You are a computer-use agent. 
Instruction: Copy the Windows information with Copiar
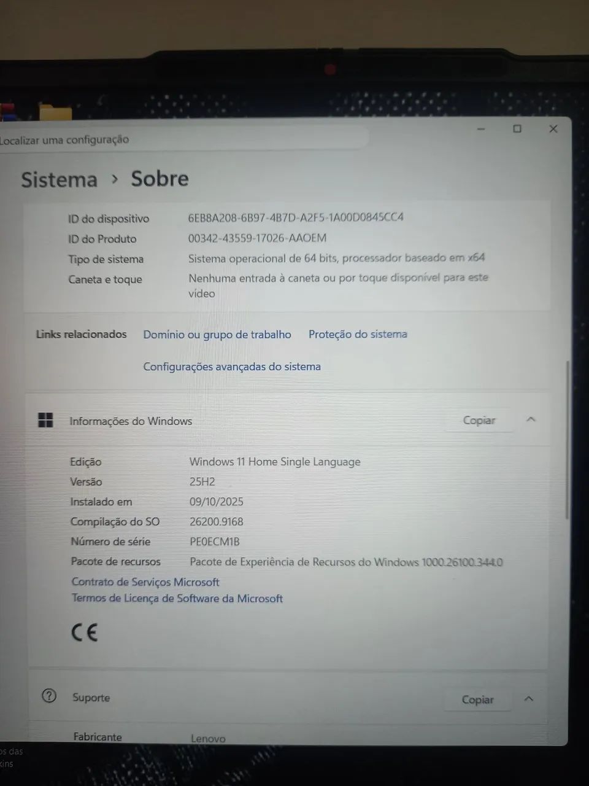coord(479,420)
